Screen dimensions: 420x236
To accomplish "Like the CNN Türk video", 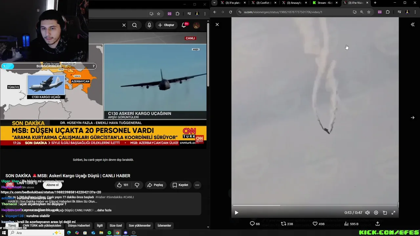I will tap(123, 185).
